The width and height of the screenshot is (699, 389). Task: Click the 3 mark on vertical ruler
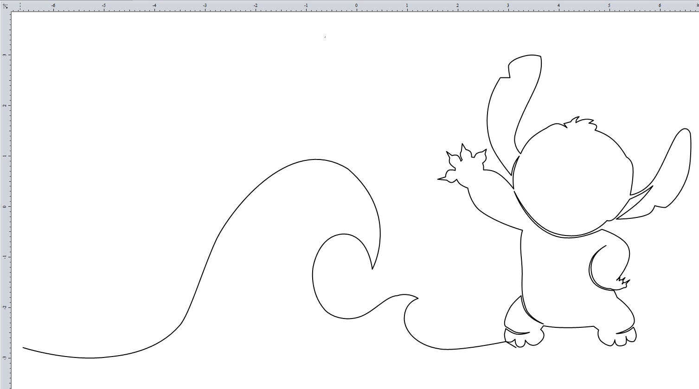pos(5,55)
